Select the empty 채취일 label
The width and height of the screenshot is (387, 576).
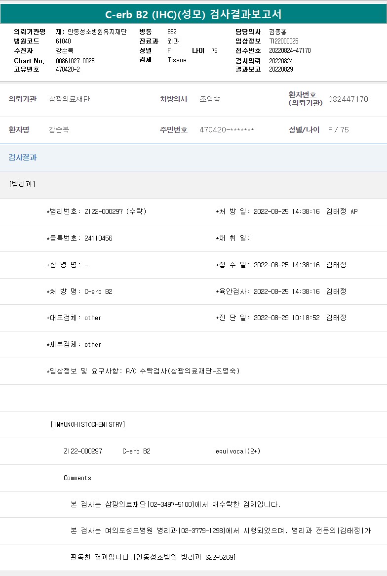(233, 239)
